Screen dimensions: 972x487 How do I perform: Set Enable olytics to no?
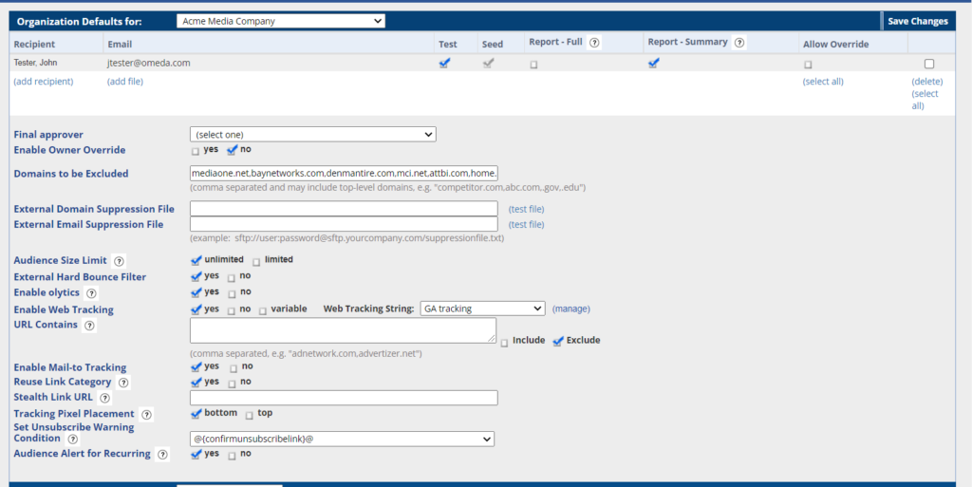click(x=232, y=294)
